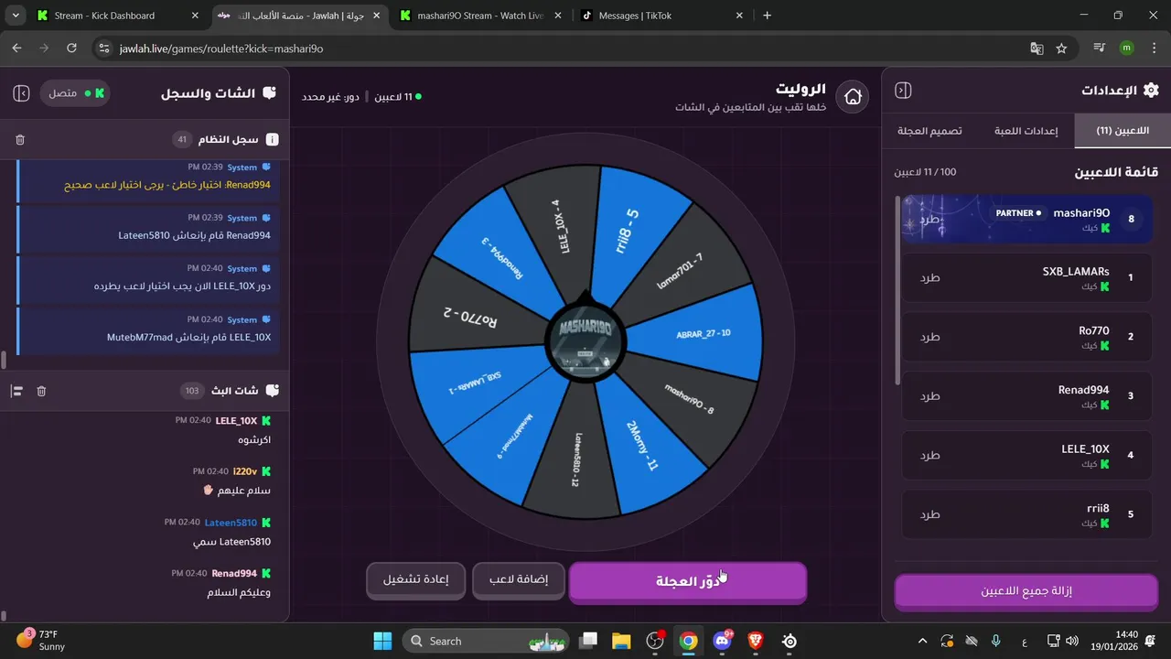The height and width of the screenshot is (659, 1171).
Task: Open File Explorer from the taskbar
Action: [x=621, y=641]
